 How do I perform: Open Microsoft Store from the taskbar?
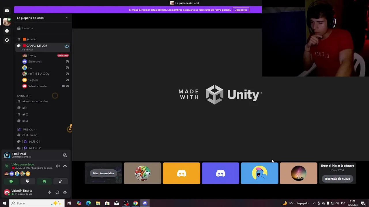tap(107, 203)
